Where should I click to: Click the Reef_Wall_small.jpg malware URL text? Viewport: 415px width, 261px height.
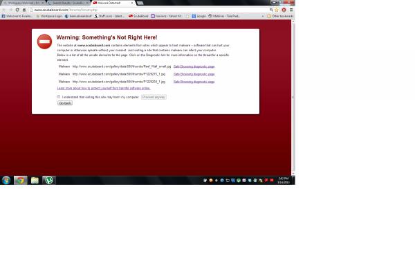122,66
